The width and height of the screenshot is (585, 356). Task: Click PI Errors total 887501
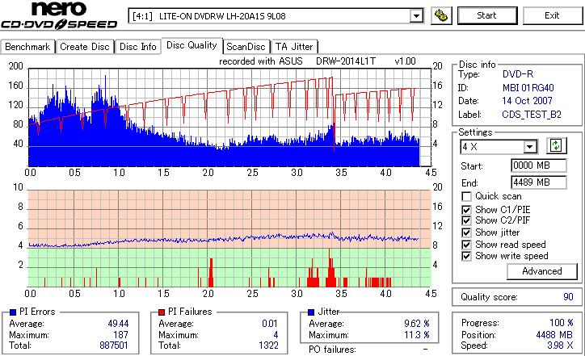click(x=114, y=346)
